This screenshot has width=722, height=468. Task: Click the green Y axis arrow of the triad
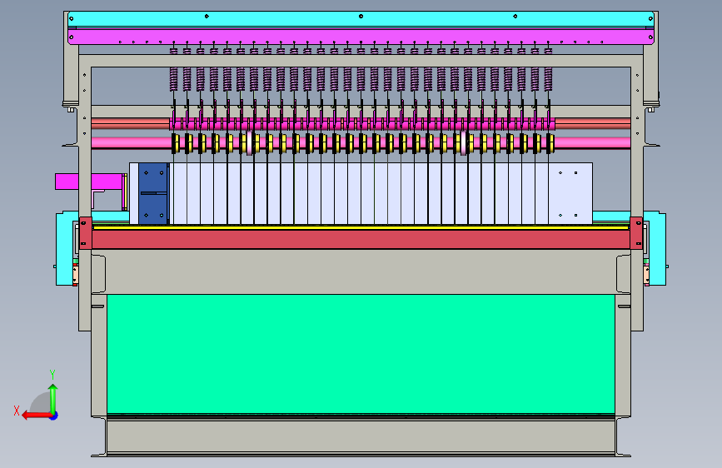pyautogui.click(x=53, y=398)
